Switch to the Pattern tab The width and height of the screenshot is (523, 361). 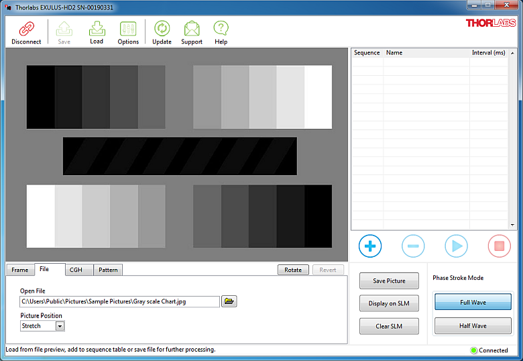[108, 270]
